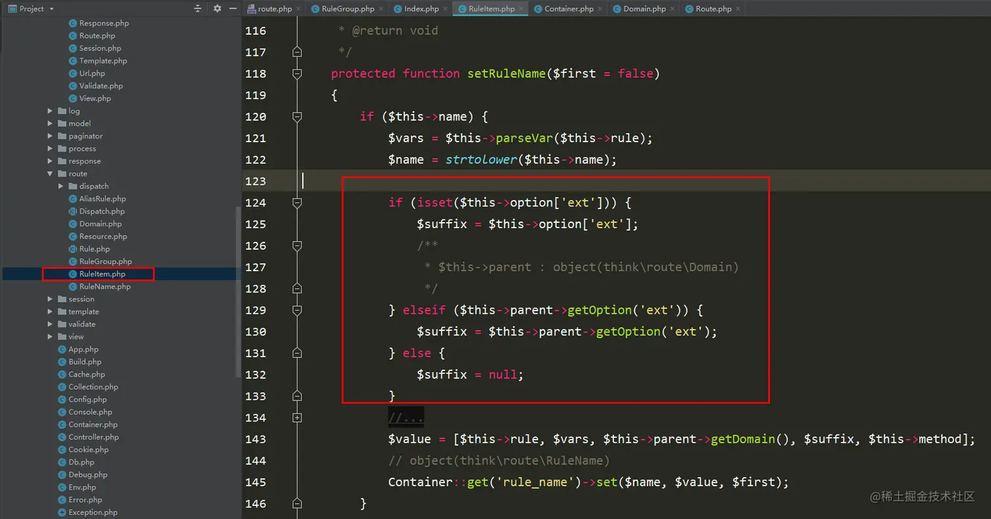Click the collapse-all icon in Project panel
Viewport: 991px width, 519px height.
198,9
